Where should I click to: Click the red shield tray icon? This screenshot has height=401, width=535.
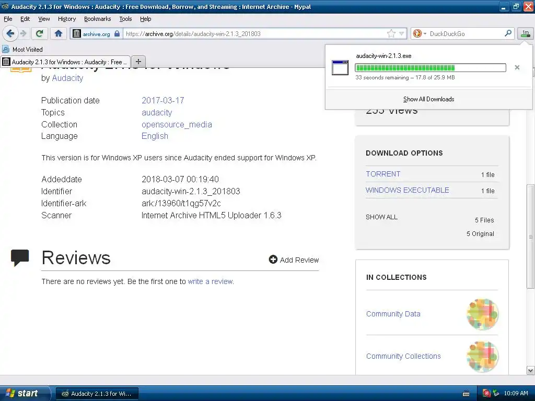click(487, 393)
